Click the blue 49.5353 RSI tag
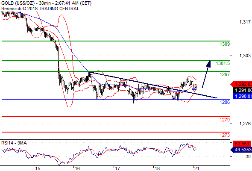 (241, 150)
